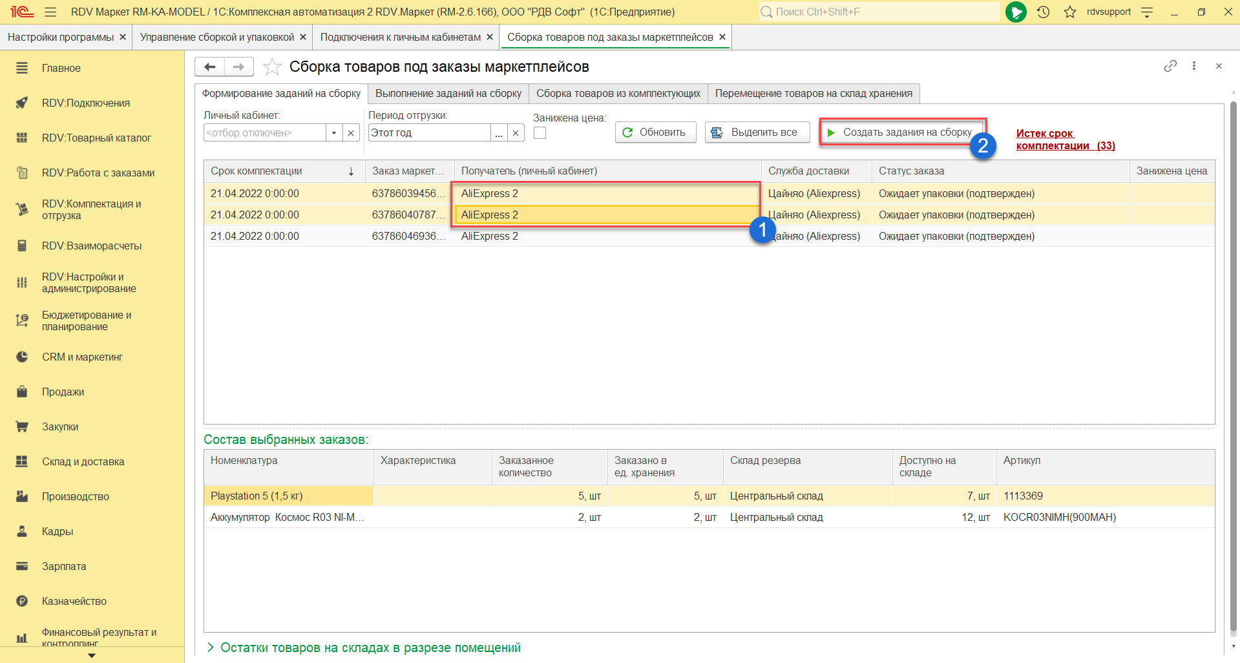The height and width of the screenshot is (663, 1240).
Task: Open RDV:Подключения rocket section
Action: click(85, 103)
